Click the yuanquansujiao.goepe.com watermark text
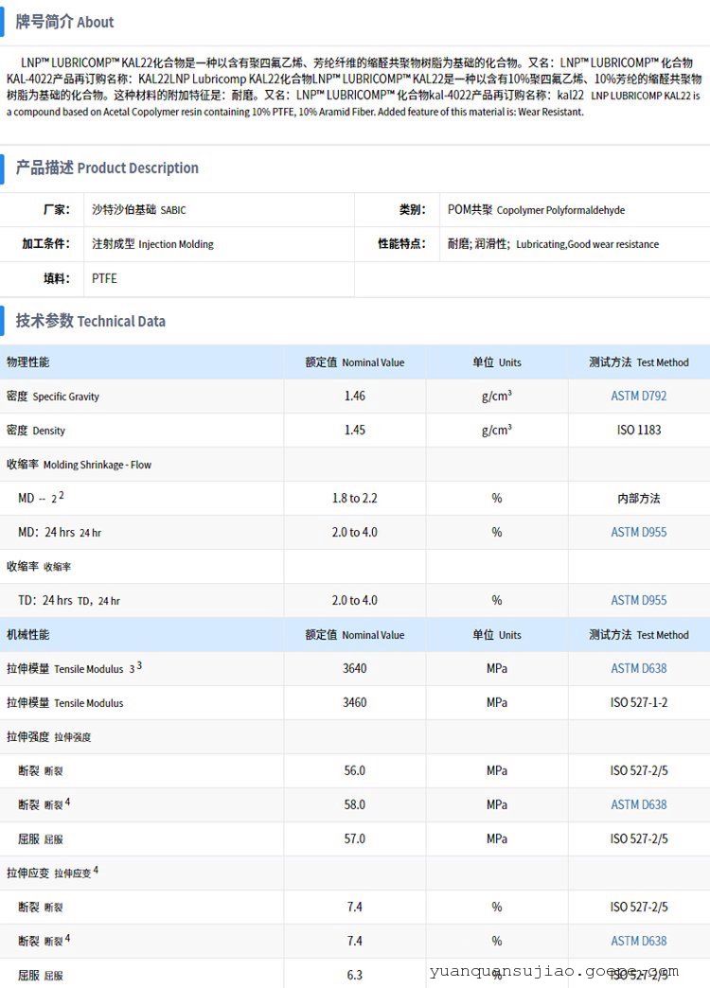The height and width of the screenshot is (988, 710). [x=553, y=971]
